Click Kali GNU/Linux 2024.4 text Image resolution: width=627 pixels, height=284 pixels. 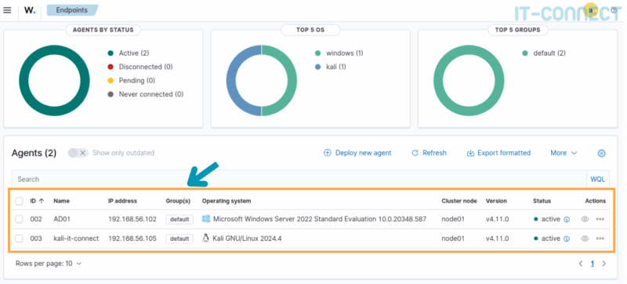click(x=247, y=238)
